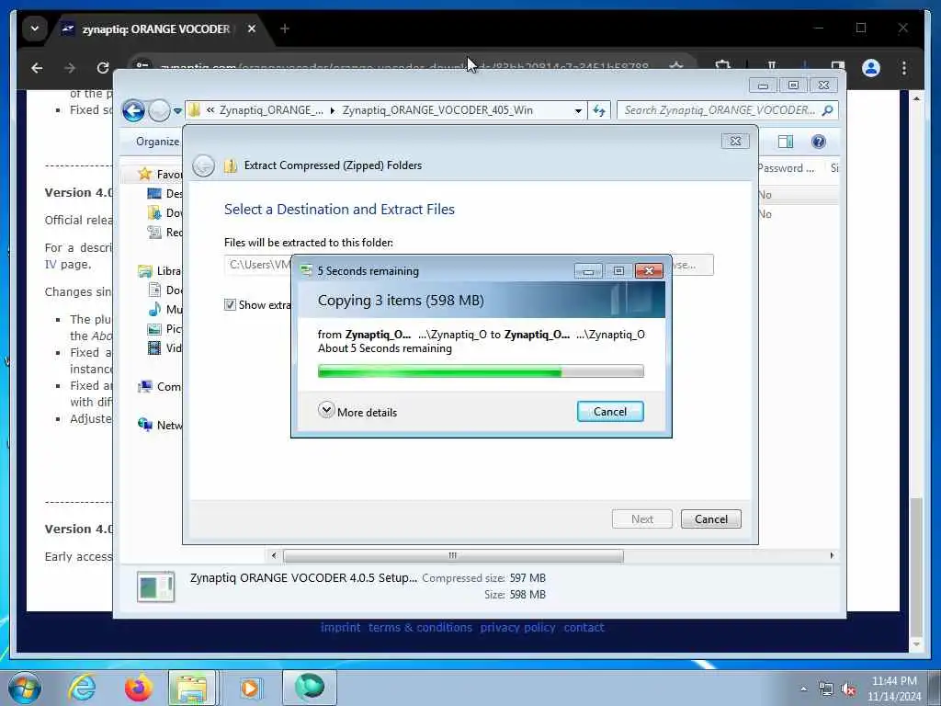This screenshot has height=706, width=941.
Task: Open Chrome three-dot menu
Action: (904, 68)
